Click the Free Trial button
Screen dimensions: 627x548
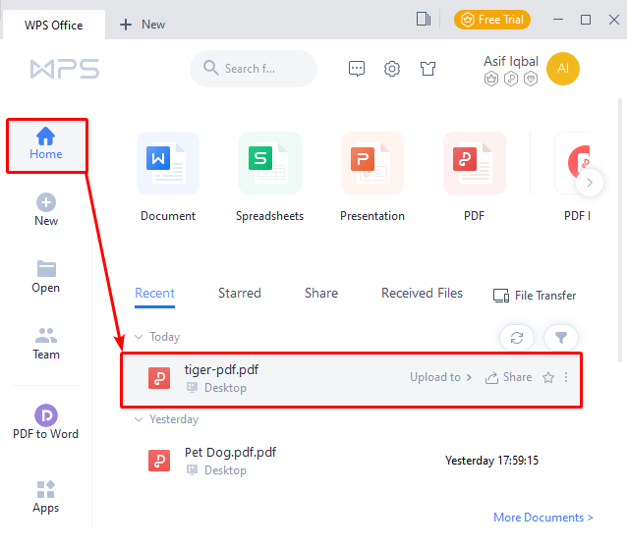[492, 20]
